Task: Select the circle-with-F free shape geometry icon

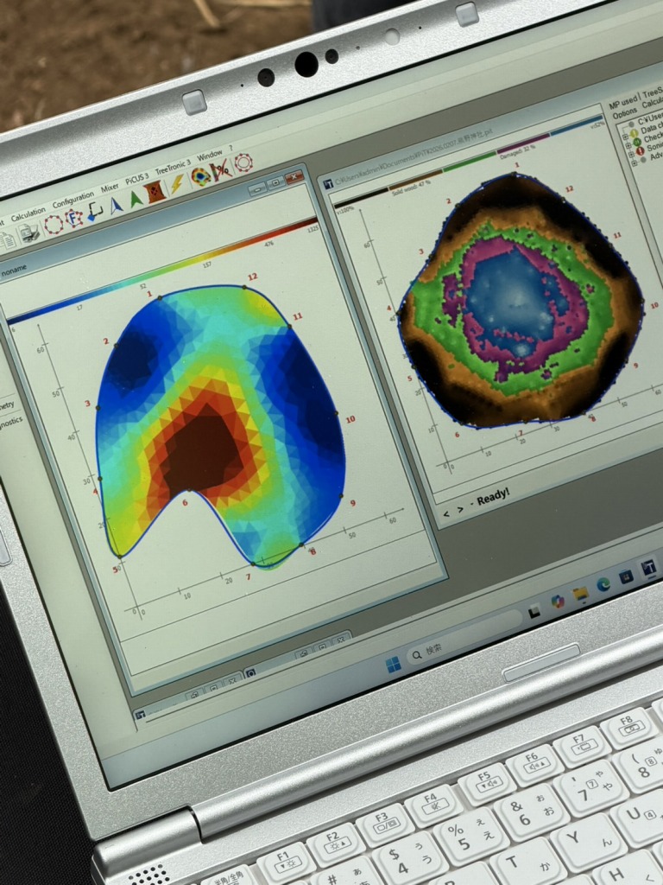Action: (x=74, y=217)
